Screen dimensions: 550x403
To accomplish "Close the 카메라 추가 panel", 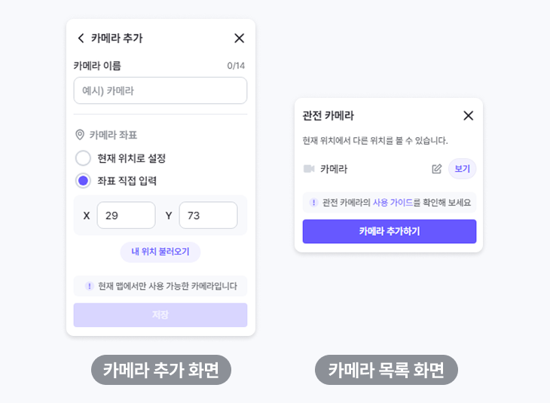I will 240,38.
